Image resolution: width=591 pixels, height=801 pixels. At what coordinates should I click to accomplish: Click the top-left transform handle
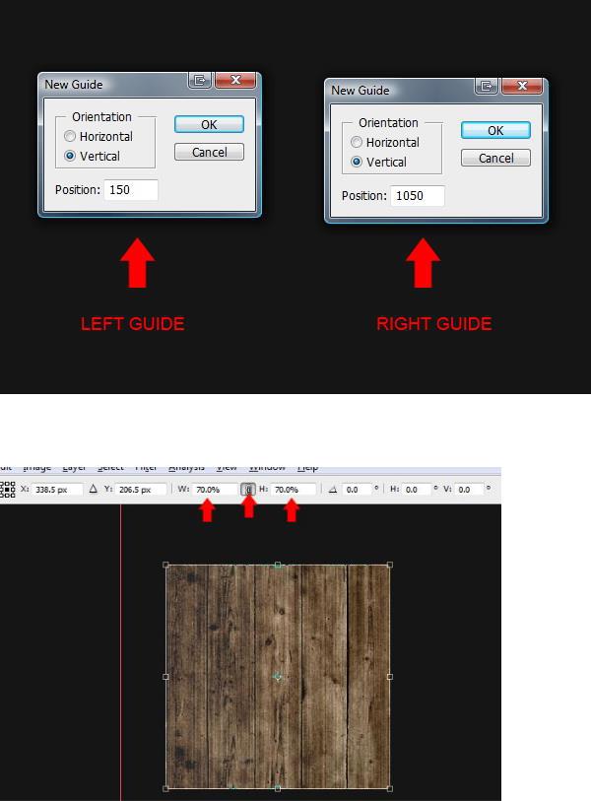(165, 565)
